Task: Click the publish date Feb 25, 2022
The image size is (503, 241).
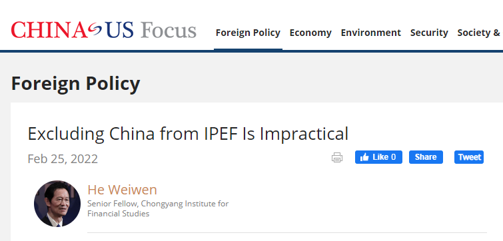Action: pos(63,159)
